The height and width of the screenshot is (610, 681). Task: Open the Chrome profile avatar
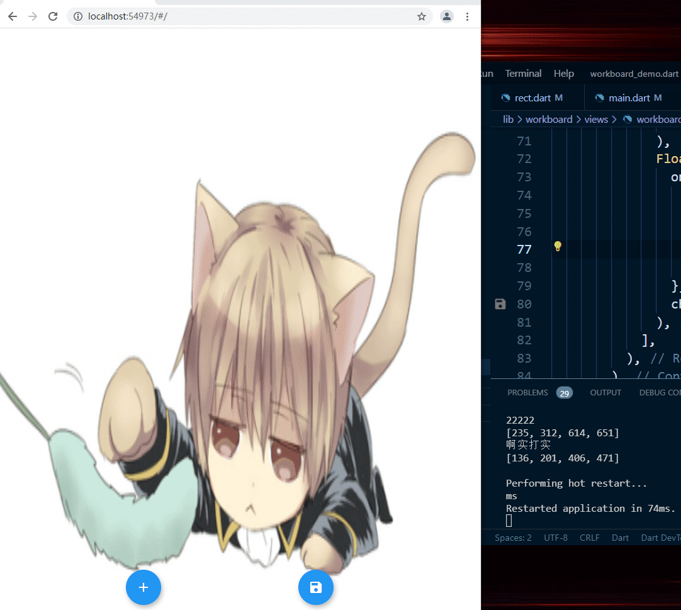pyautogui.click(x=446, y=16)
